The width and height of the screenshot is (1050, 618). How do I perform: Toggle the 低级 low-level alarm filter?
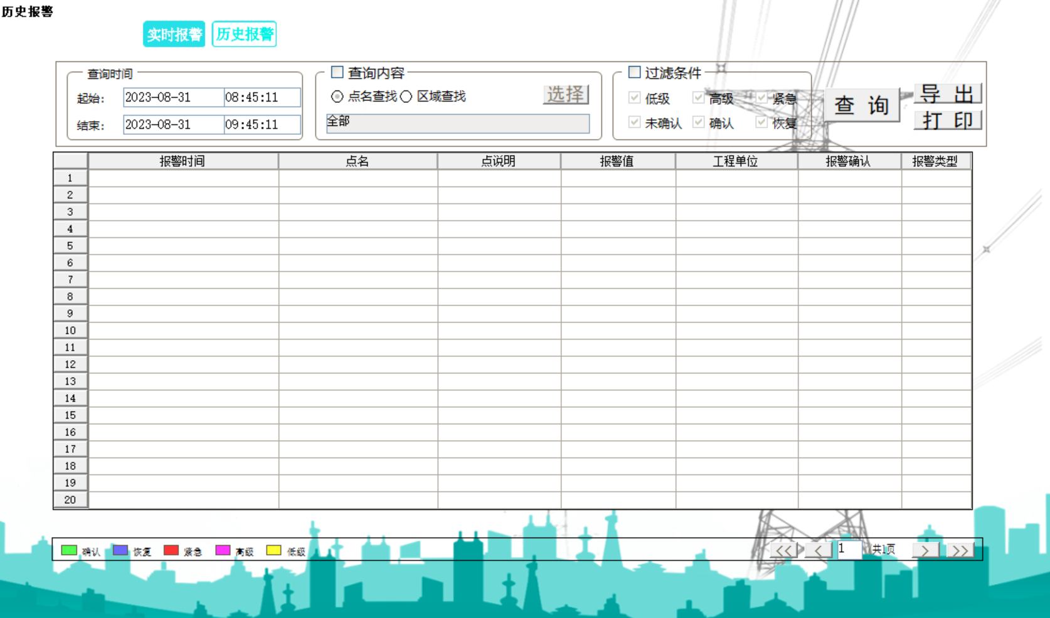pos(634,97)
